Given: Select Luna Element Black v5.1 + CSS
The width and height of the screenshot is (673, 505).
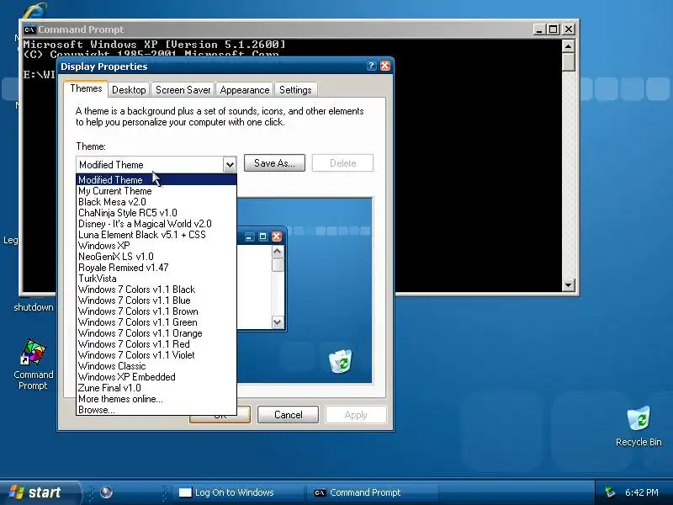Looking at the screenshot, I should tap(156, 235).
